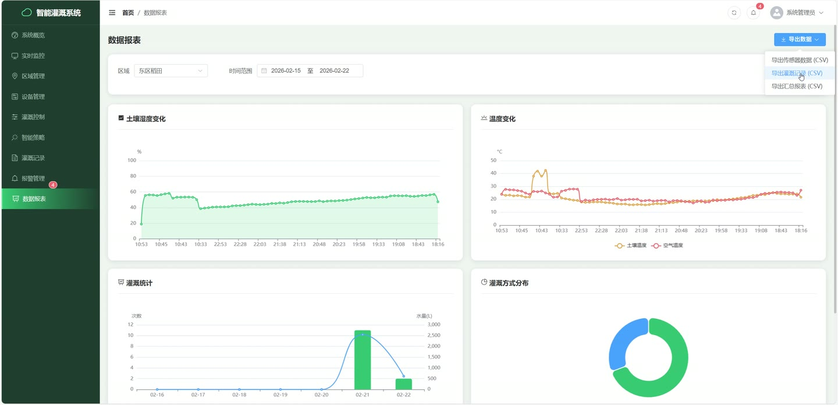Screen dimensions: 838x405
Task: Click the start date 2026-02-15 field
Action: tap(286, 71)
